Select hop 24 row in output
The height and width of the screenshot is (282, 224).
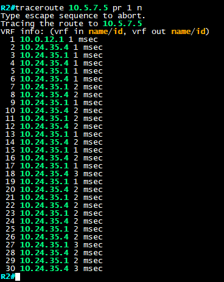[54, 221]
